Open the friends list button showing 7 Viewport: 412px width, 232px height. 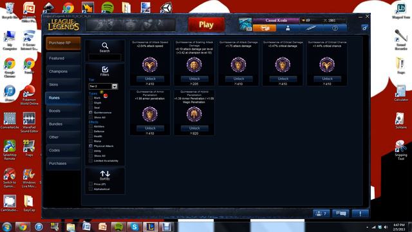321,213
